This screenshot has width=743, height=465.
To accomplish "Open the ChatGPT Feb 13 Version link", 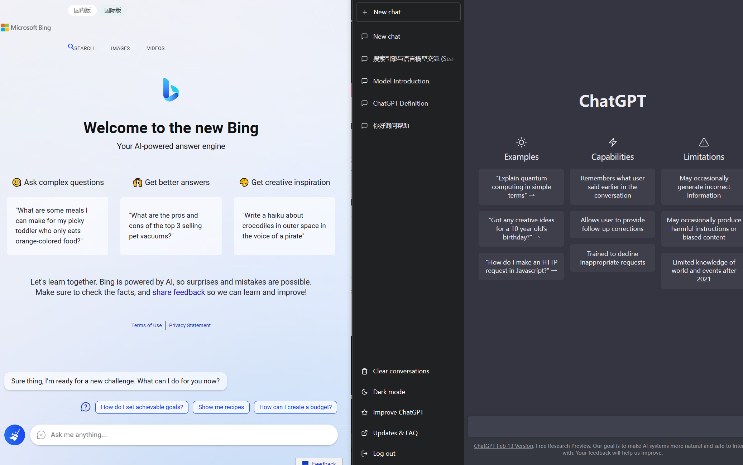I will [503, 446].
